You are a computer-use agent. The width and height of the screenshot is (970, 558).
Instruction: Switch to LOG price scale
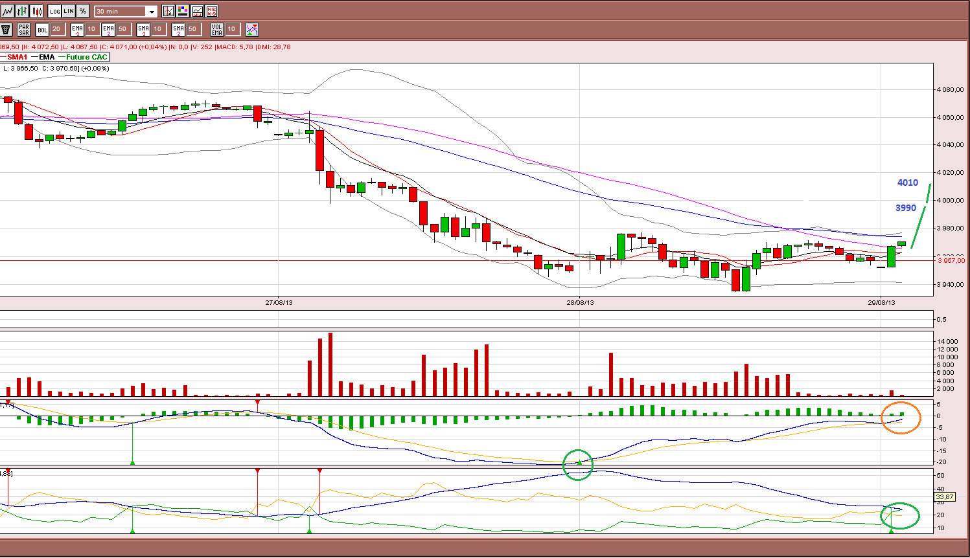54,11
